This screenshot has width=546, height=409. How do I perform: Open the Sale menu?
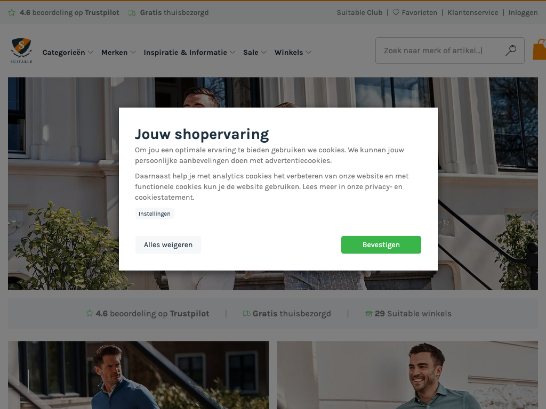[x=254, y=53]
